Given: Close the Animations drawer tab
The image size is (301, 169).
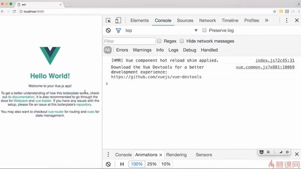Looking at the screenshot, I should coord(161,155).
